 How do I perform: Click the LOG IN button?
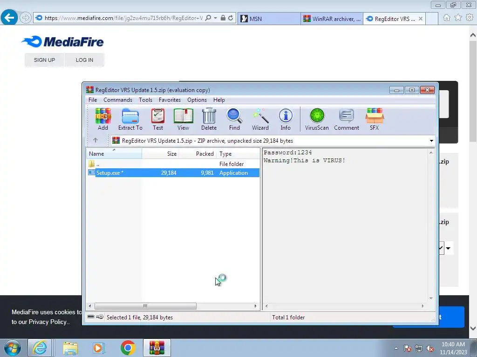[84, 60]
